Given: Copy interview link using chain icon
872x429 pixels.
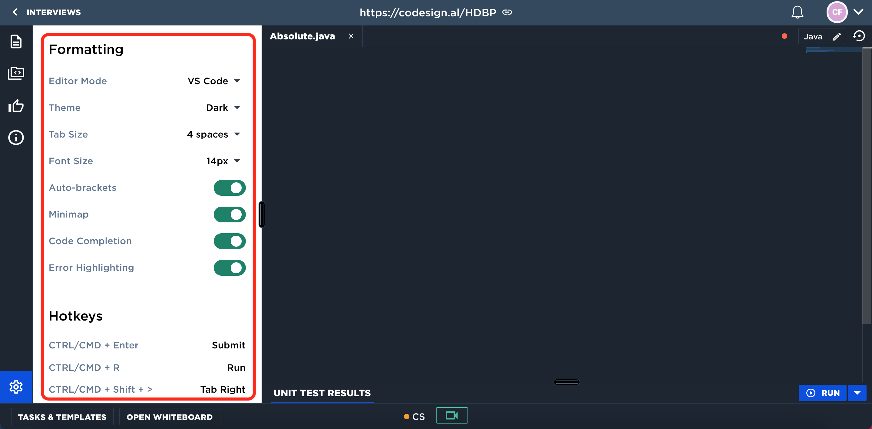Looking at the screenshot, I should pos(507,12).
